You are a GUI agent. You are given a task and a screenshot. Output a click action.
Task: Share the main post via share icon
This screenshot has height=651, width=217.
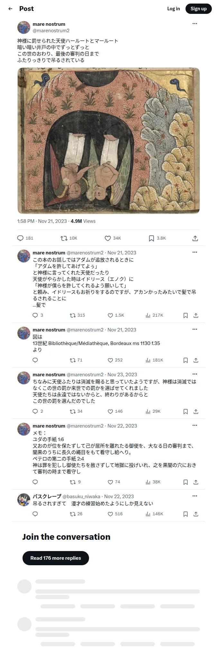coord(195,238)
